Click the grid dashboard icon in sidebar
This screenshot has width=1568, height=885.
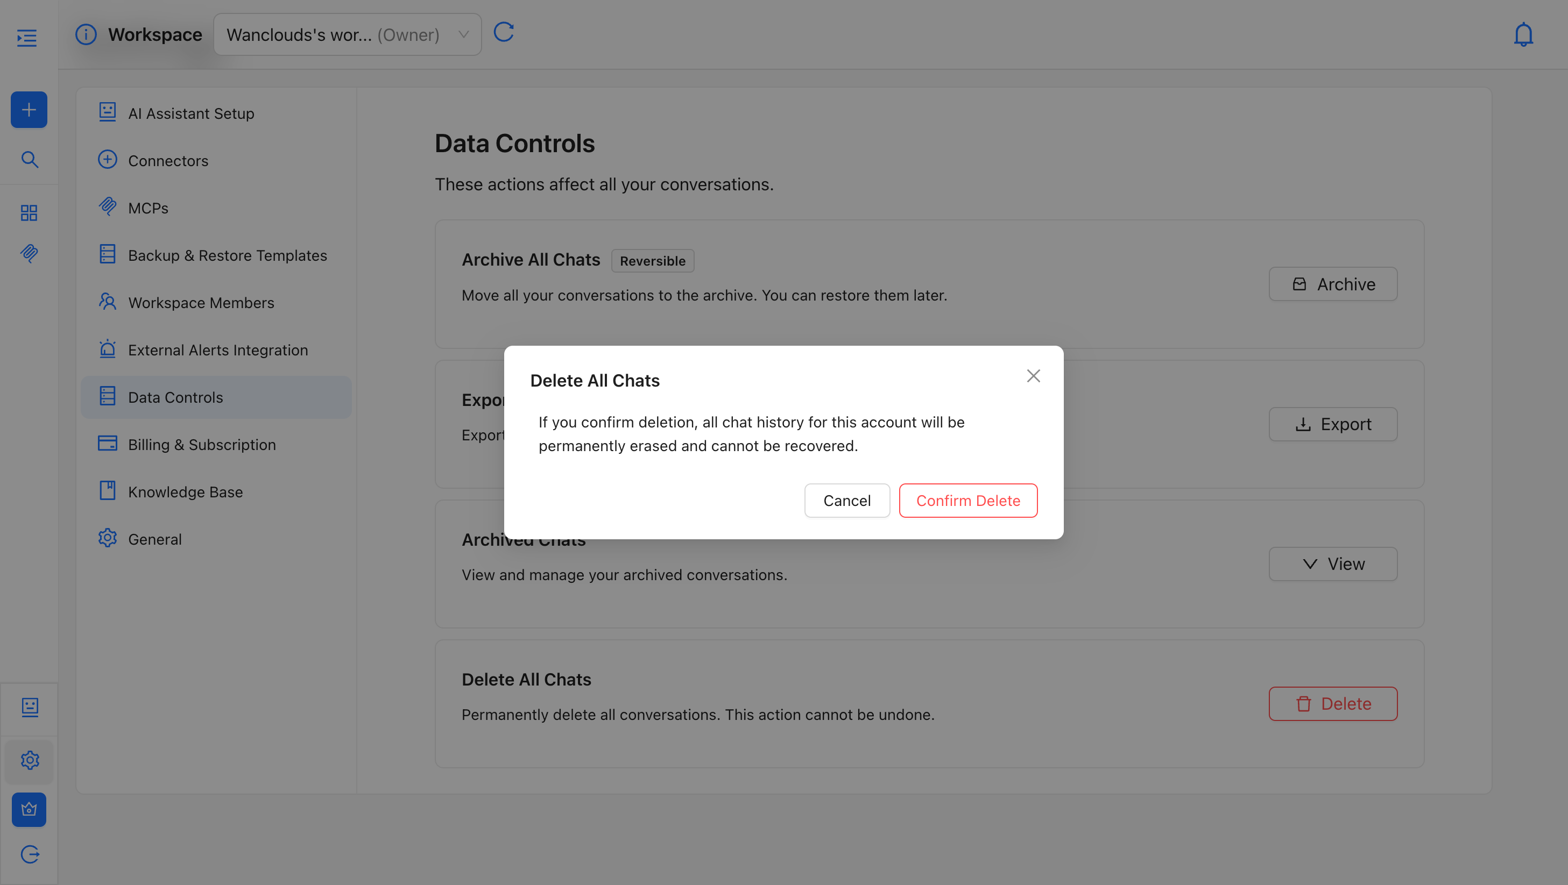(29, 212)
